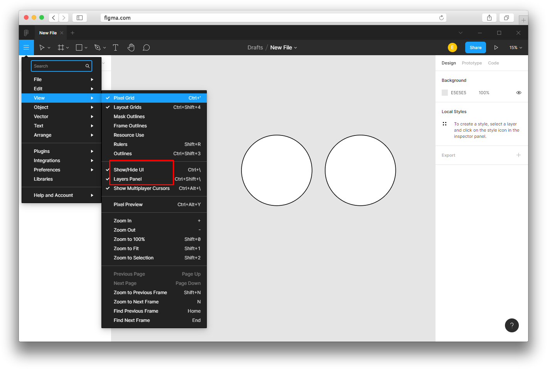The width and height of the screenshot is (547, 369).
Task: Select the Pen tool
Action: click(x=98, y=47)
